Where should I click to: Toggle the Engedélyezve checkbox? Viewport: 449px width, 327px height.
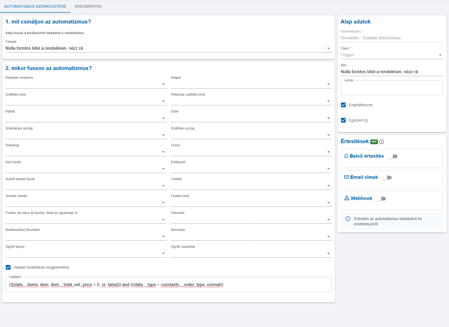coord(343,105)
